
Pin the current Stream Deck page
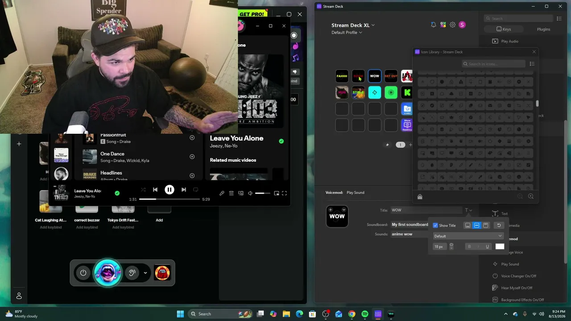(387, 145)
